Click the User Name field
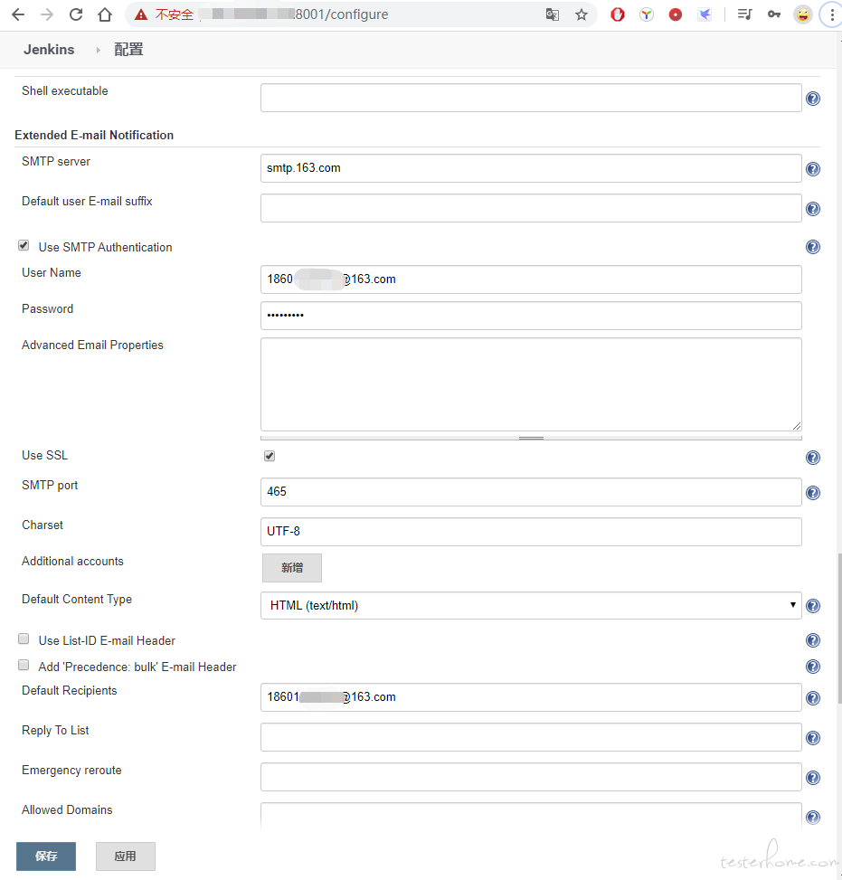The width and height of the screenshot is (842, 880). click(x=531, y=279)
